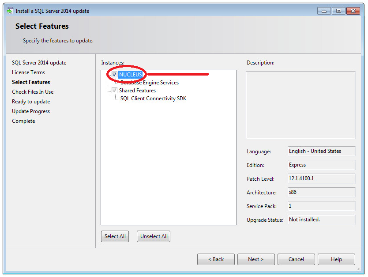Cancel the update installation

296,259
